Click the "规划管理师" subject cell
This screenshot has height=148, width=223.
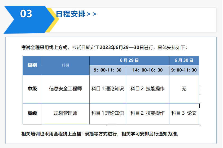point(65,113)
